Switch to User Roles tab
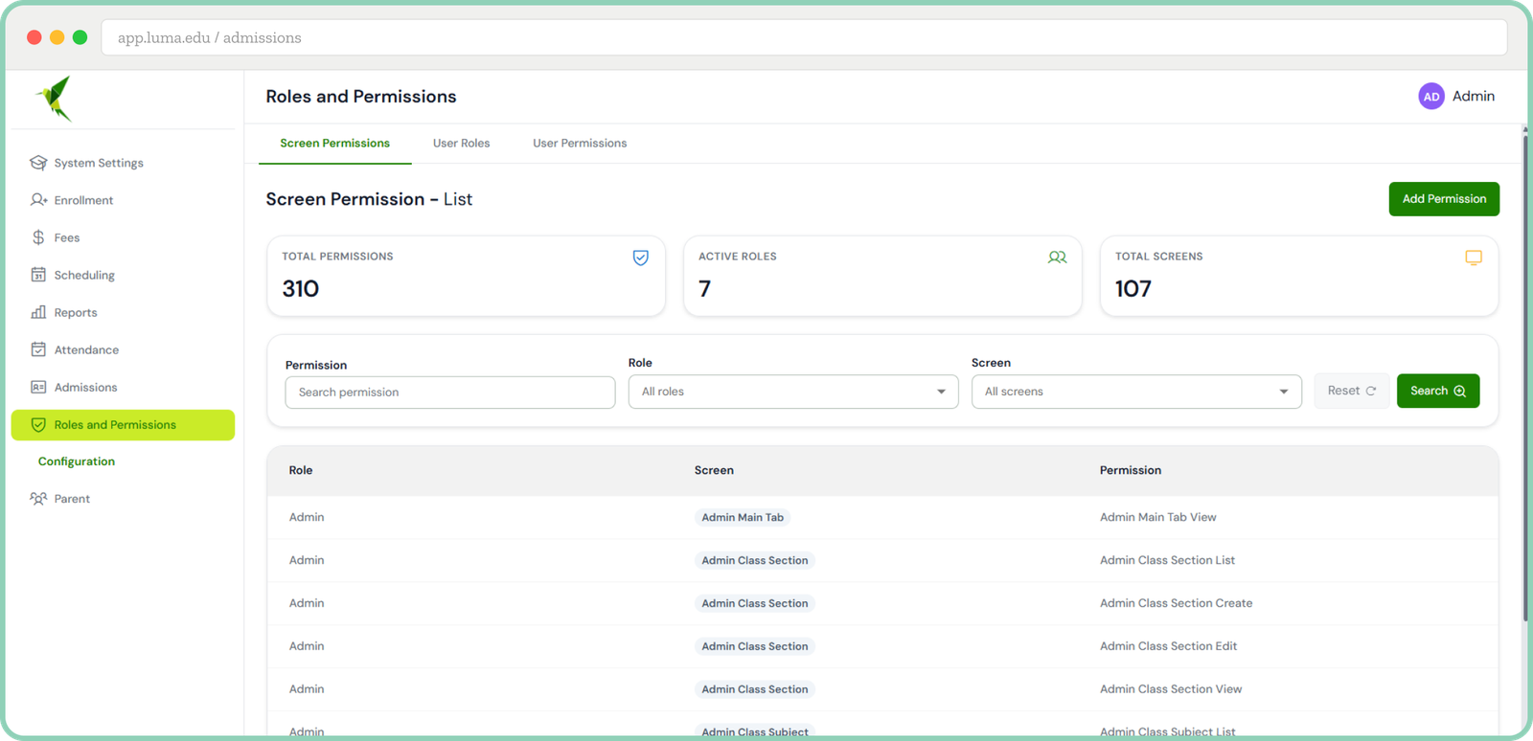1533x741 pixels. 461,144
